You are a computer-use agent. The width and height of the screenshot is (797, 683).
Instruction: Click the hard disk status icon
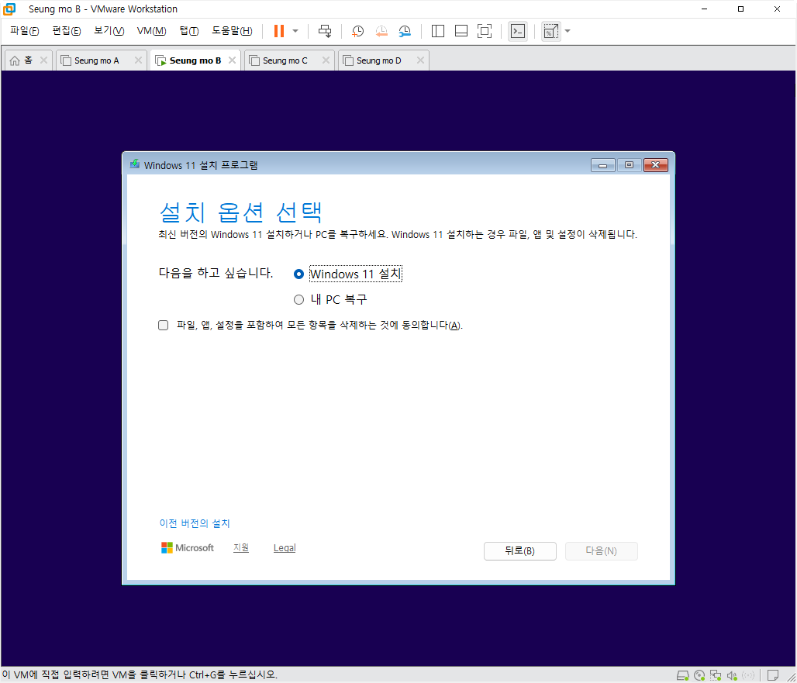tap(682, 675)
